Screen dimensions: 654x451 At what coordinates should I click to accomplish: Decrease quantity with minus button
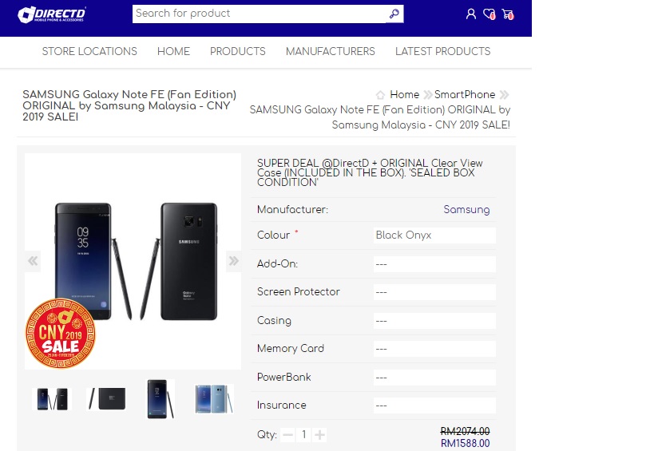[x=287, y=435]
